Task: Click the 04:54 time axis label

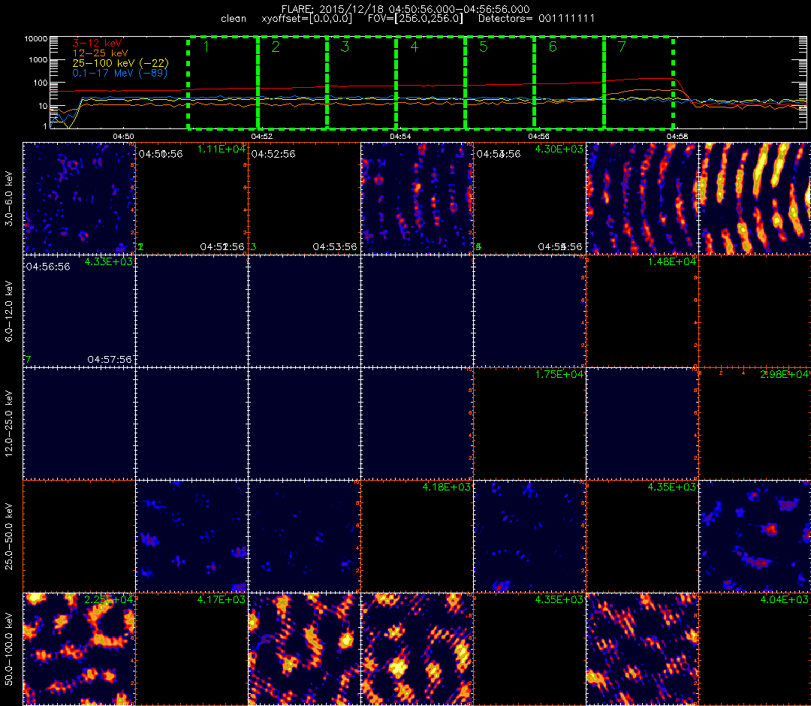Action: [400, 137]
